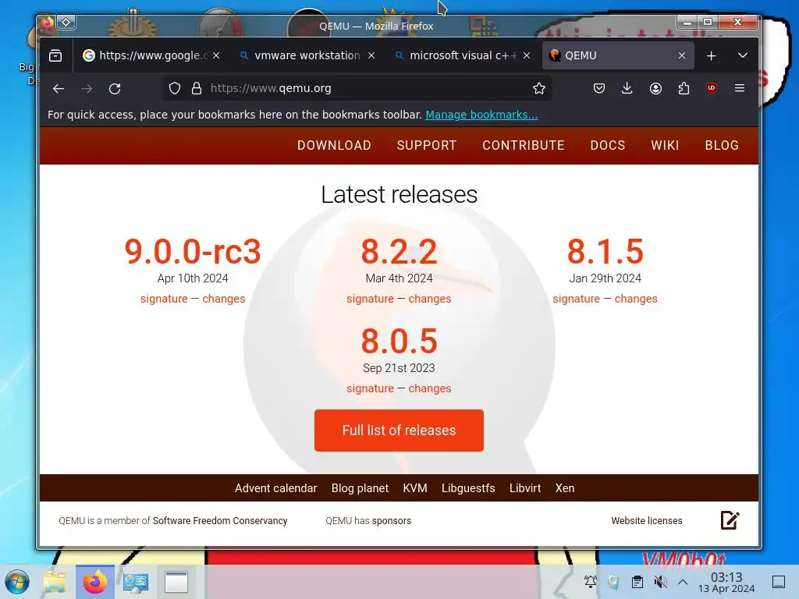Screen dimensions: 799x599
Task: Click the 9.0.0-rc3 release version
Action: (x=193, y=252)
